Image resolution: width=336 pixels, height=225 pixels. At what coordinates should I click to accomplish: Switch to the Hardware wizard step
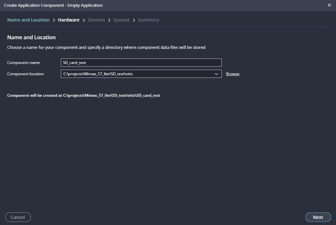click(69, 20)
